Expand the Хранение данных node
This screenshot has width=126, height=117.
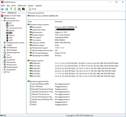coord(2,53)
